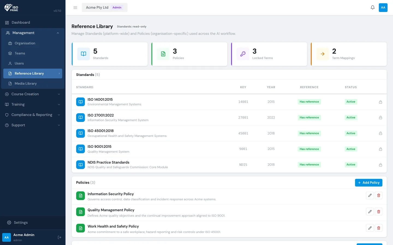Click the lock icon for ISO 9001:2015
The image size is (393, 245).
point(380,149)
